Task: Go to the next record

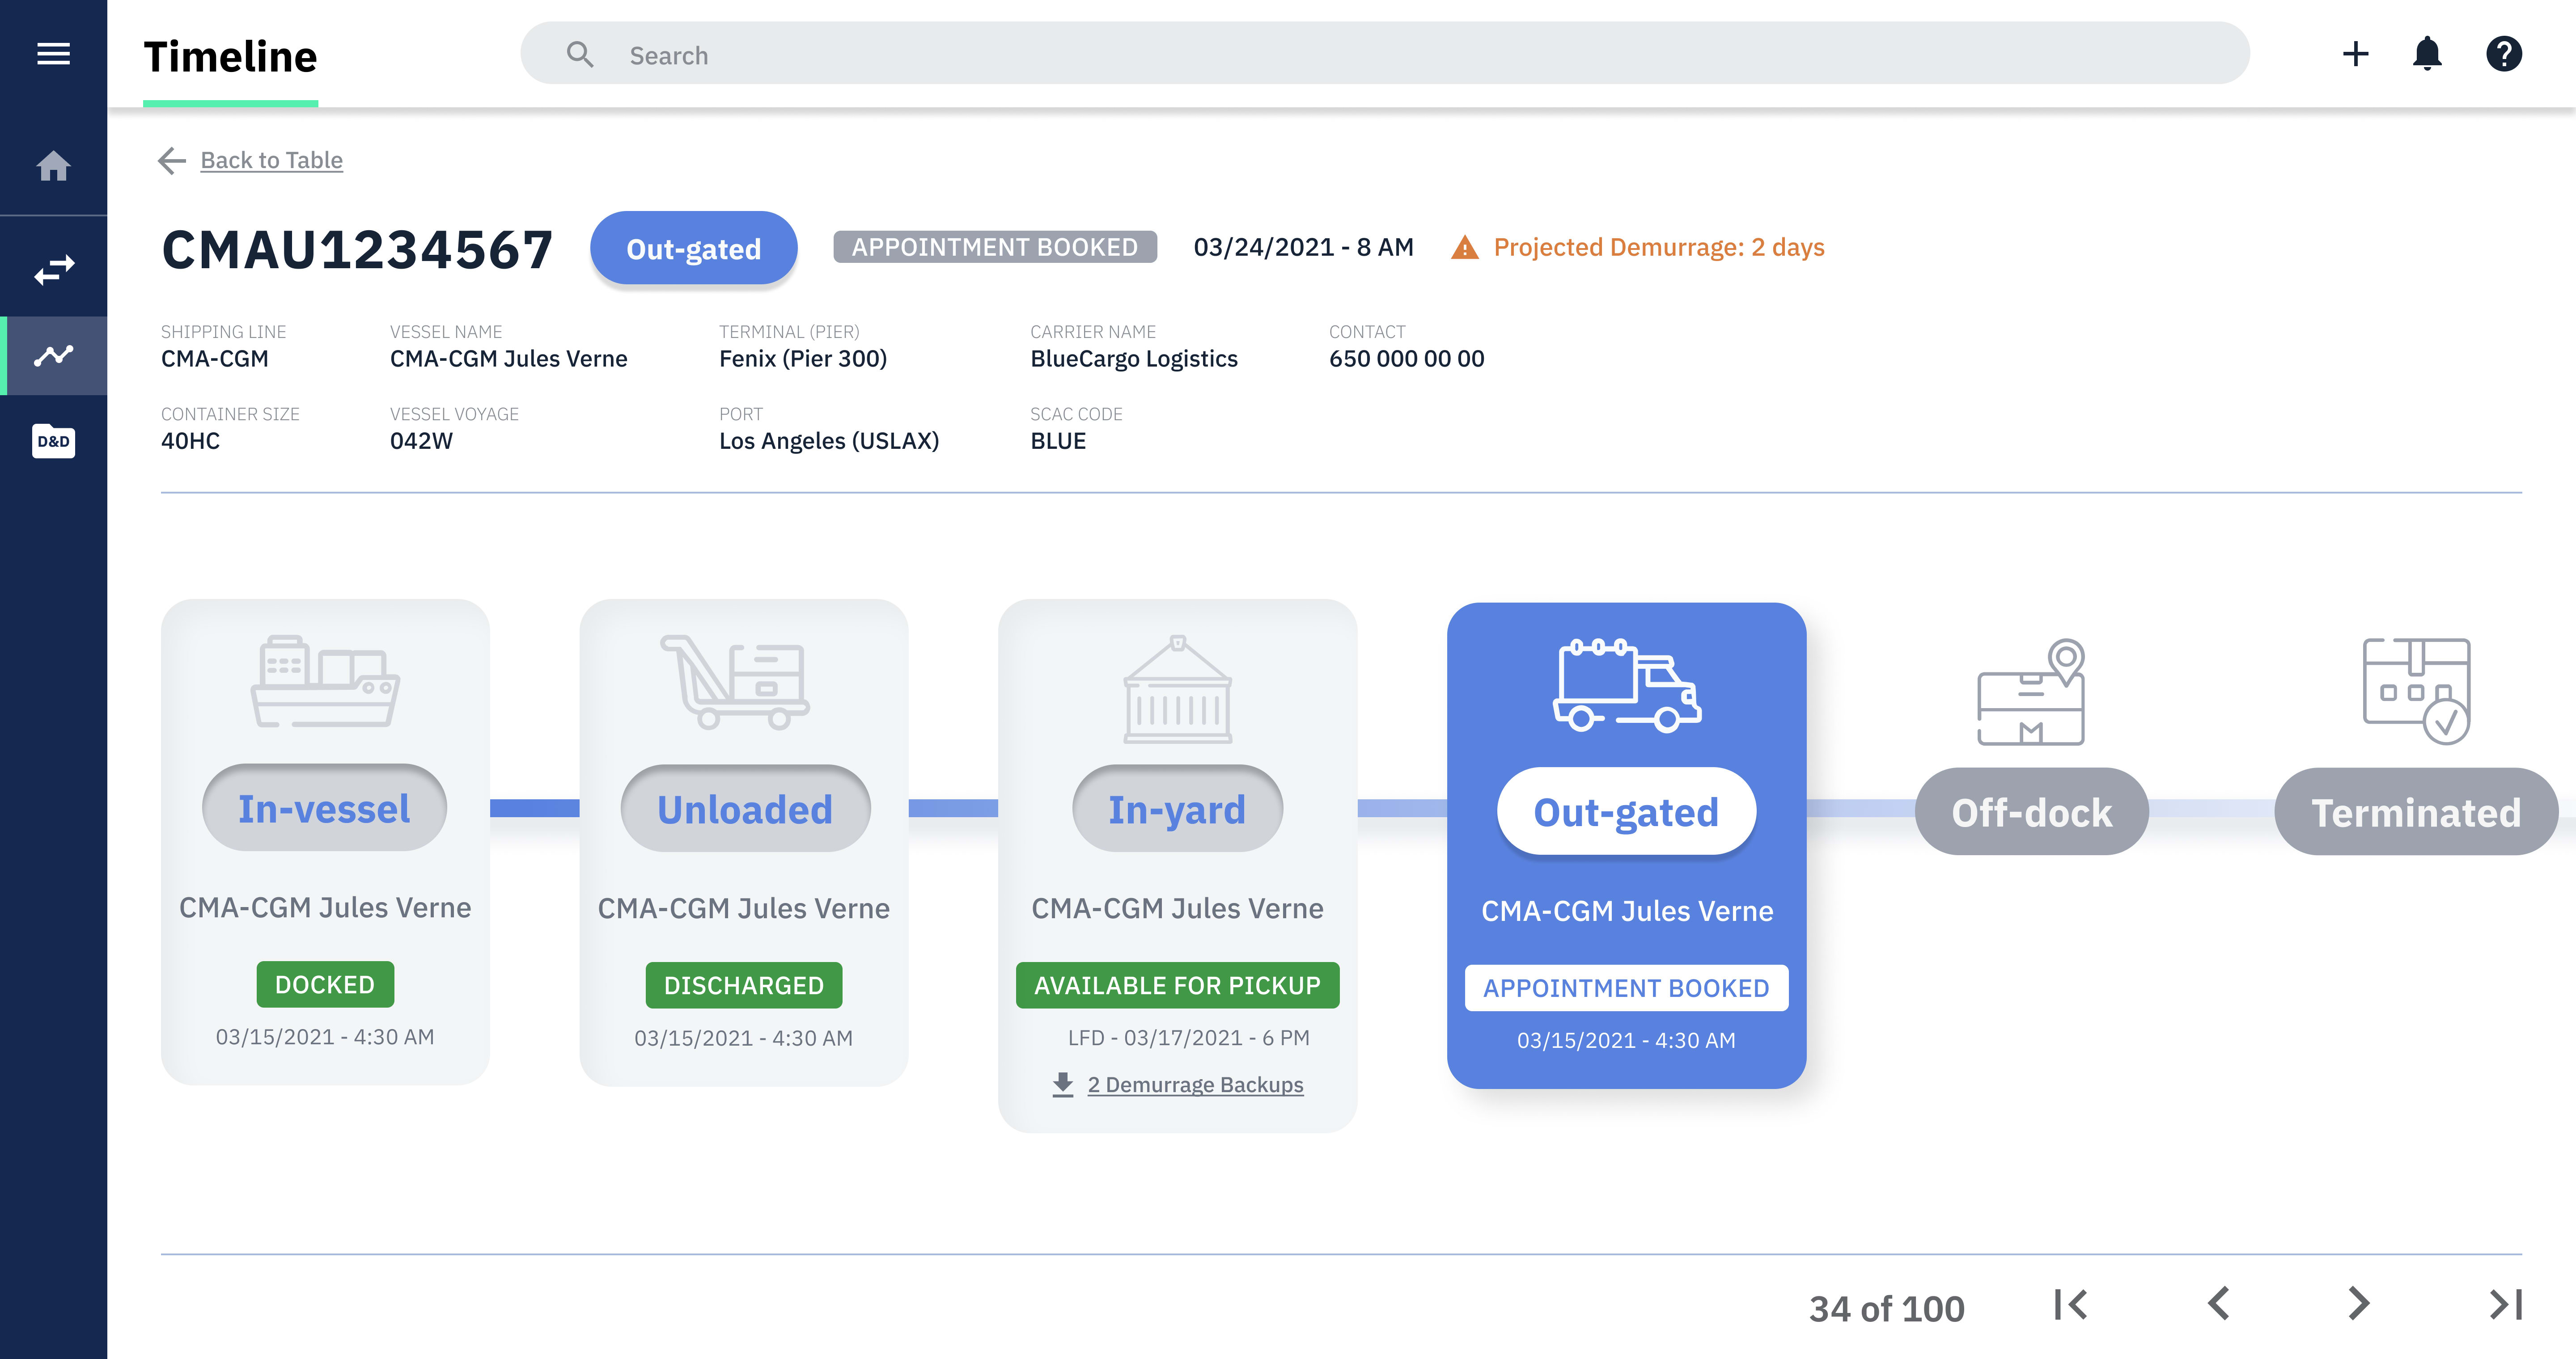Action: [x=2358, y=1304]
